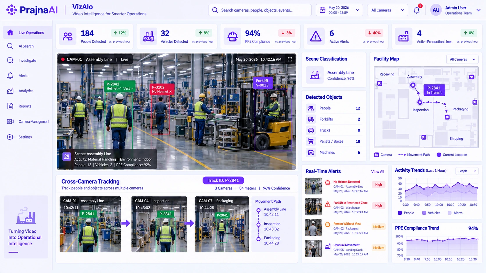Click the Settings gear icon

pyautogui.click(x=10, y=137)
